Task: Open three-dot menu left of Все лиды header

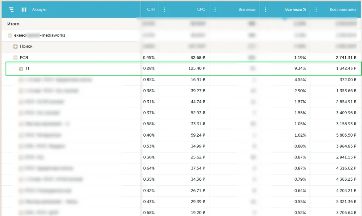Action: point(215,10)
